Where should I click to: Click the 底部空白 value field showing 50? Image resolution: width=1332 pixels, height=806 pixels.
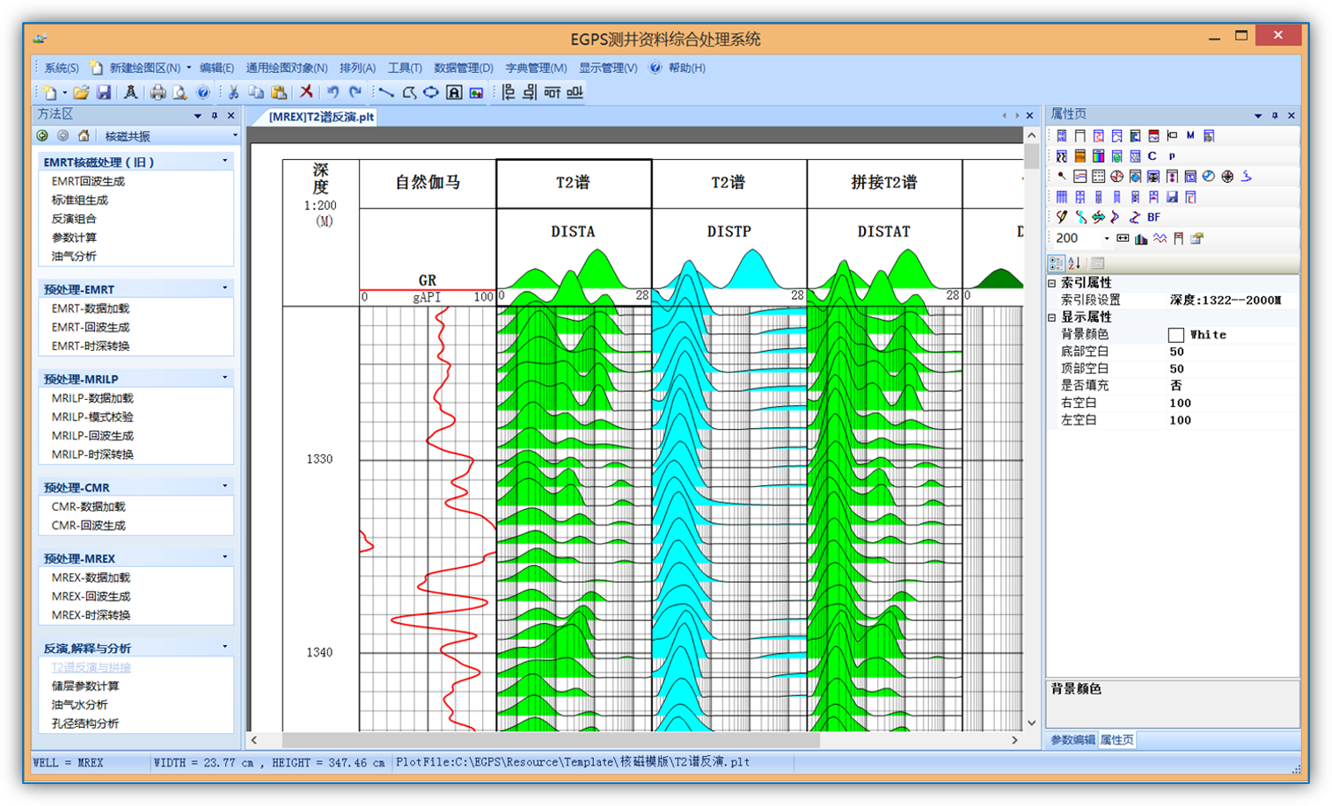(x=1232, y=352)
